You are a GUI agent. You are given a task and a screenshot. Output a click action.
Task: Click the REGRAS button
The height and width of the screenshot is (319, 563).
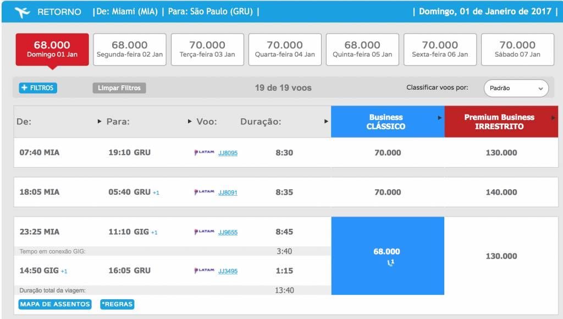[x=117, y=304]
